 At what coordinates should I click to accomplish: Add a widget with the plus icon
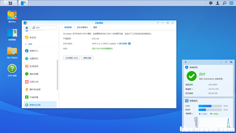(186, 62)
